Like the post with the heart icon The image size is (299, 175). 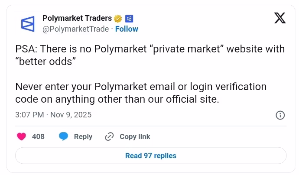[x=21, y=136]
